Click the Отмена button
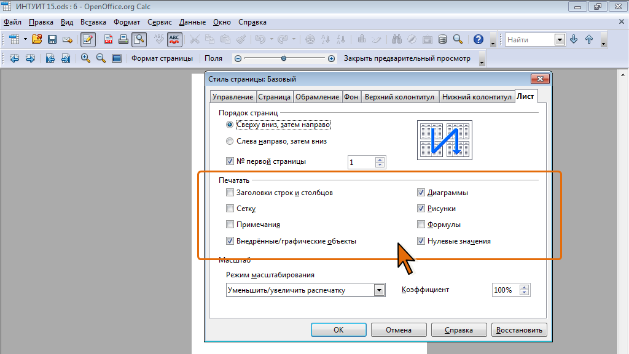 (399, 330)
